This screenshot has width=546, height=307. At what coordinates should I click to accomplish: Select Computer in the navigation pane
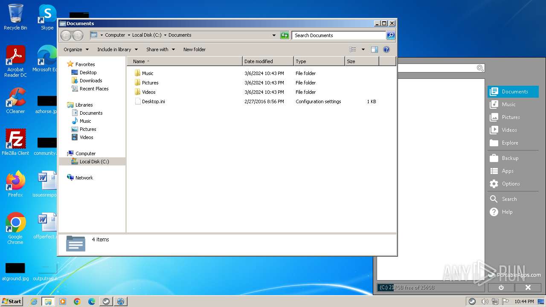pos(85,153)
